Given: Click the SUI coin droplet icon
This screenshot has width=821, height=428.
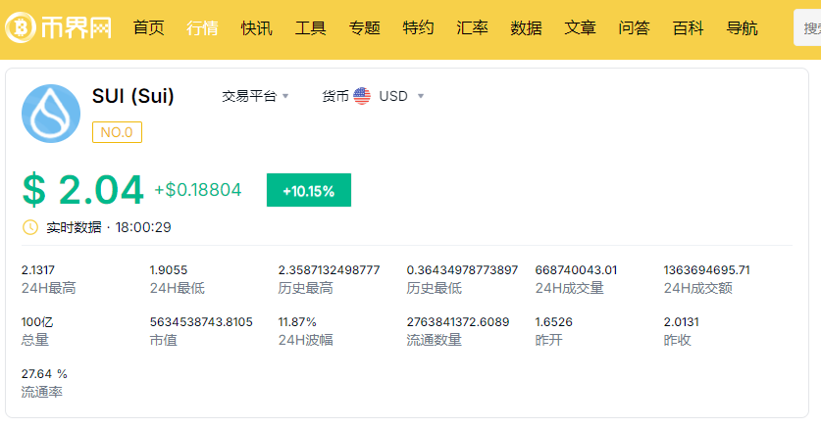Looking at the screenshot, I should (51, 114).
